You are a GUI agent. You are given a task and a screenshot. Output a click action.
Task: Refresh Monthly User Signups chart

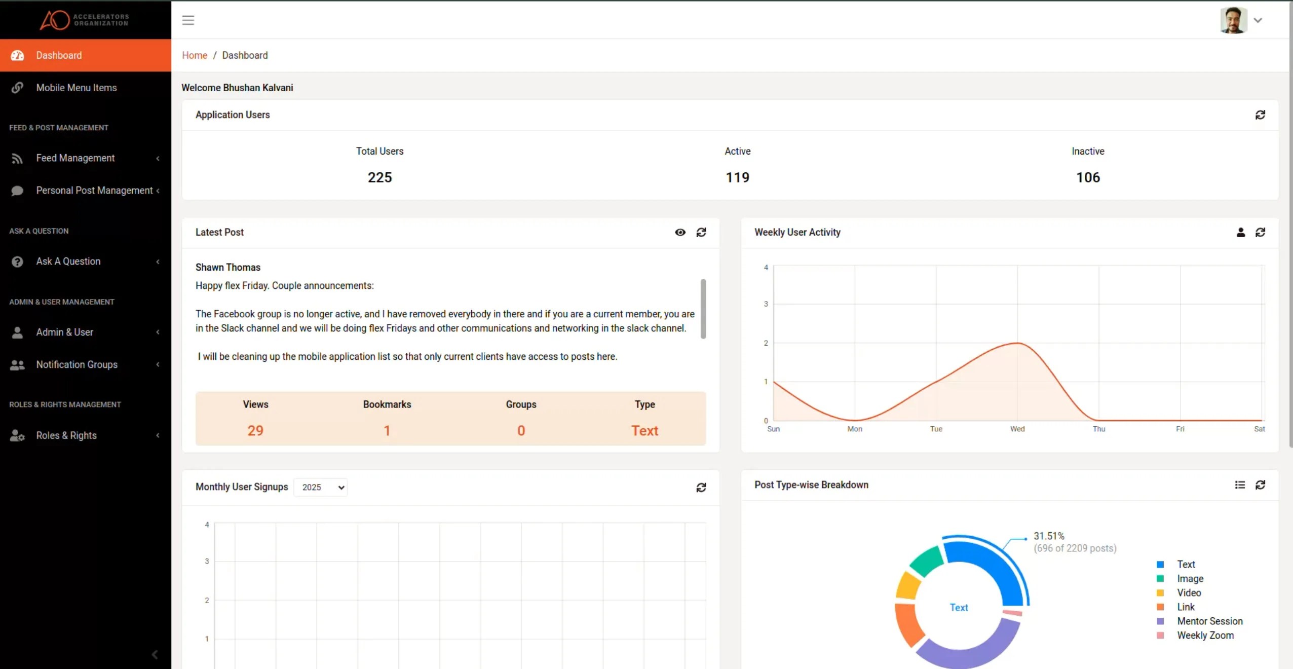click(x=701, y=488)
